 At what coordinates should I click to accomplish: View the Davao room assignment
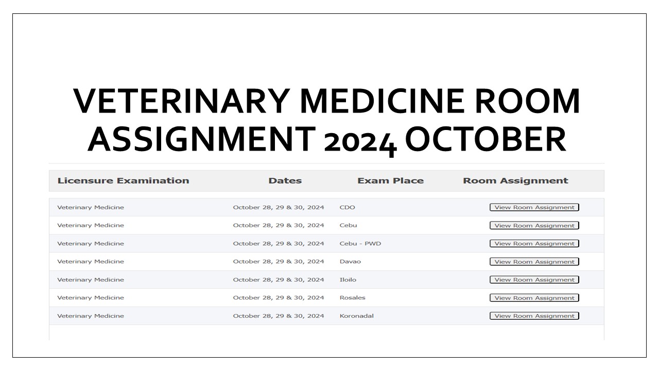534,261
